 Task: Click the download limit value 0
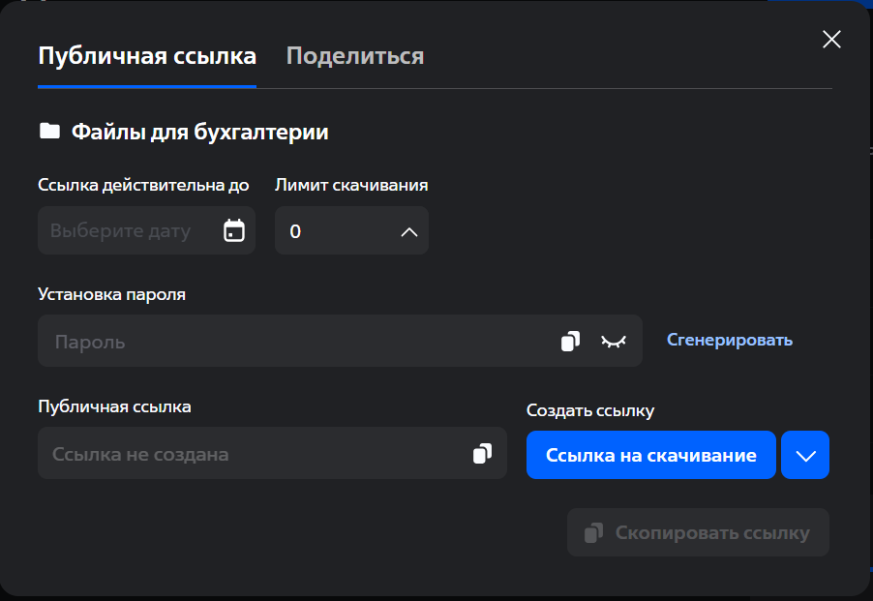pyautogui.click(x=296, y=231)
